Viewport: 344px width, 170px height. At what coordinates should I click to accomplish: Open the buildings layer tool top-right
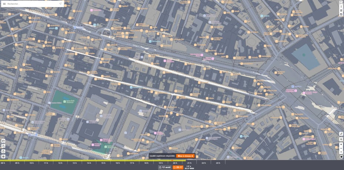(341, 10)
